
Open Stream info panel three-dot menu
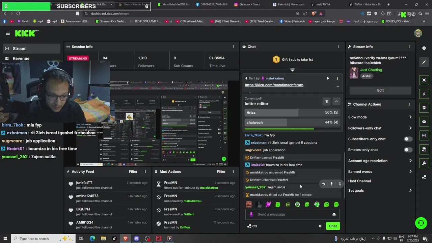point(409,47)
